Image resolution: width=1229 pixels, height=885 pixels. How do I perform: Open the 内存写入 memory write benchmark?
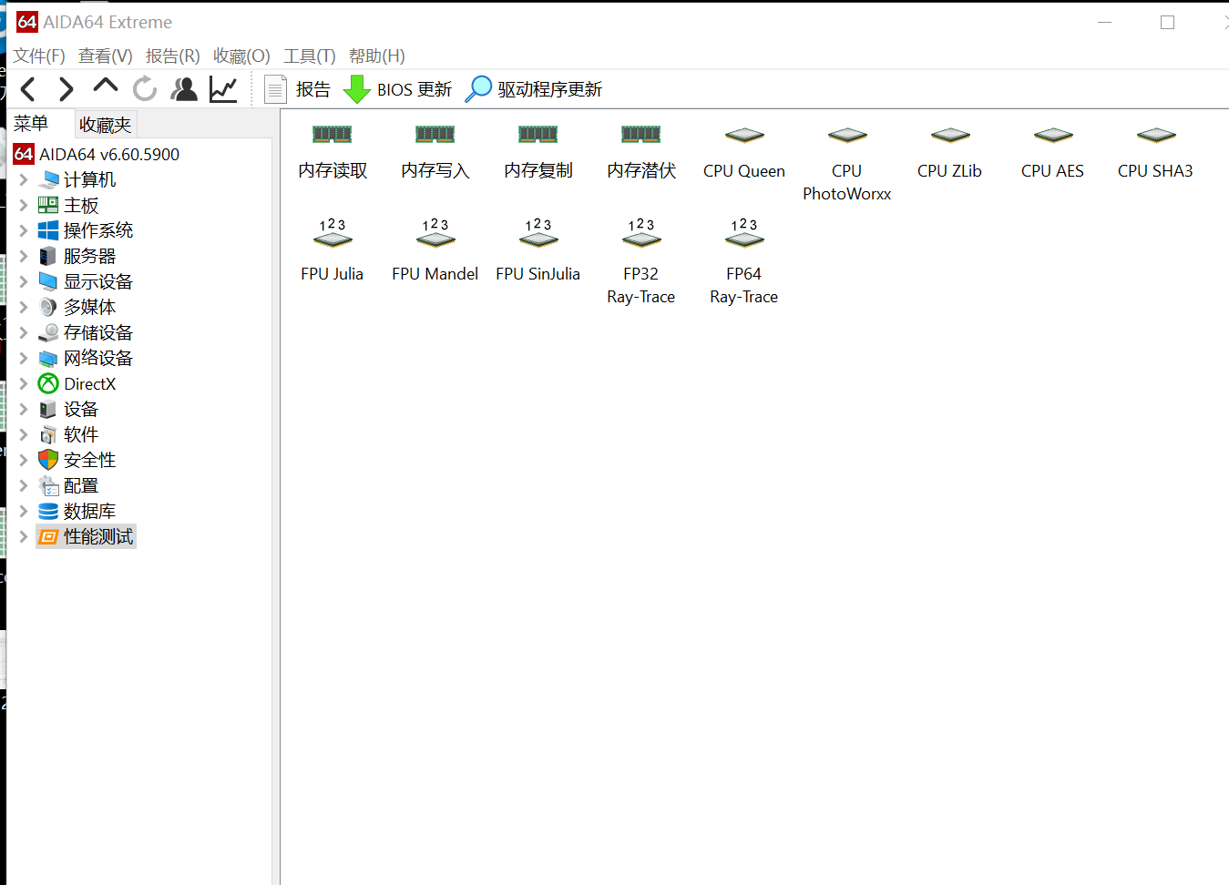[x=435, y=152]
